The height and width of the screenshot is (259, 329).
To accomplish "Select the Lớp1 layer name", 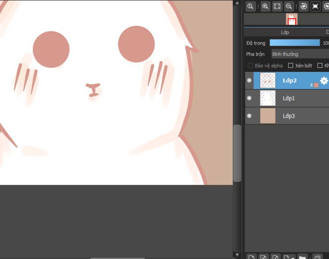I will click(289, 98).
